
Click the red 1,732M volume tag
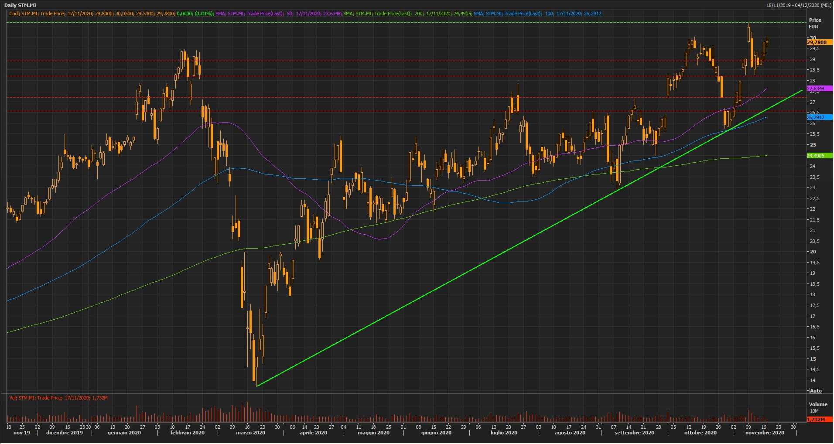click(x=817, y=420)
